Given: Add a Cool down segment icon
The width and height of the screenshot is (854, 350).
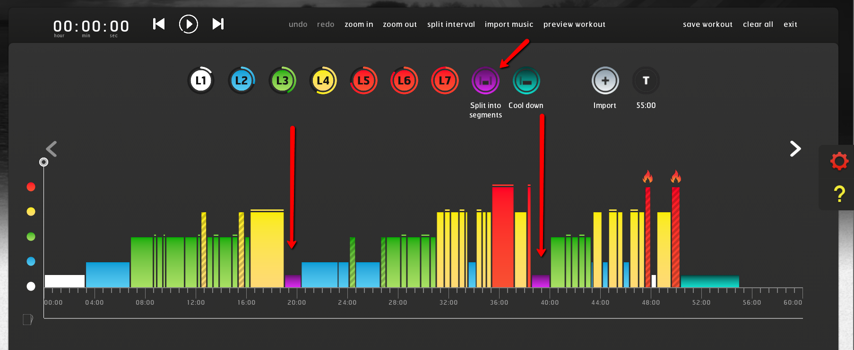Looking at the screenshot, I should (x=526, y=81).
